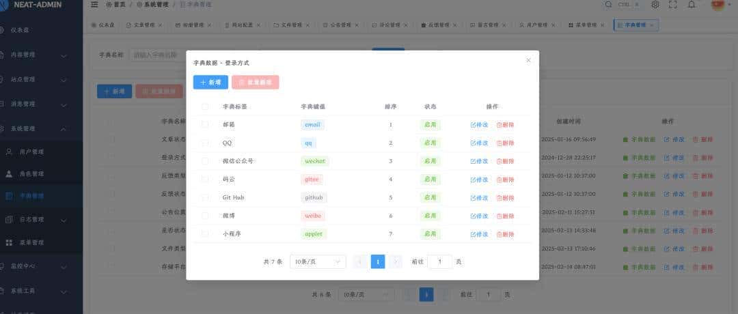
Task: Click the blue 新增 button in the dialog
Action: pyautogui.click(x=210, y=83)
